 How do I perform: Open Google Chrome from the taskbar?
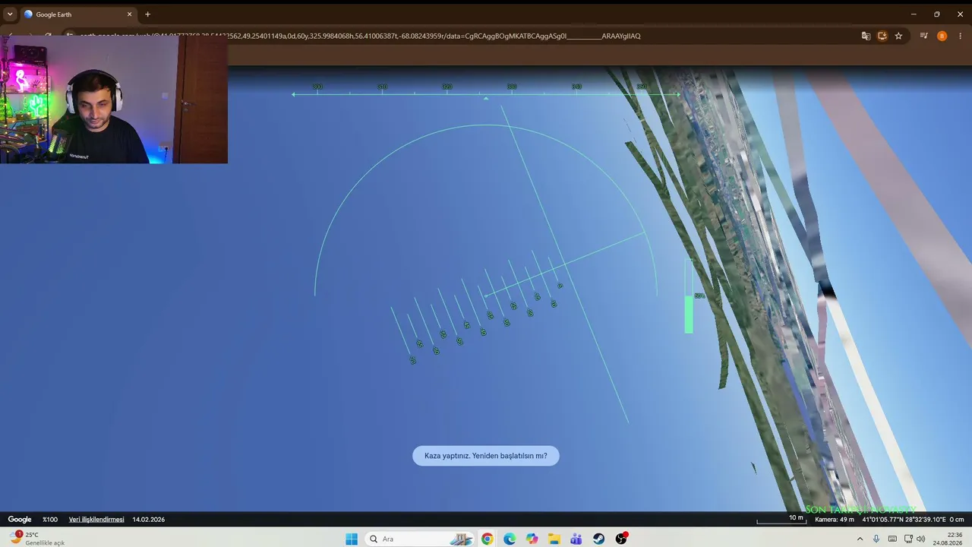pos(488,539)
